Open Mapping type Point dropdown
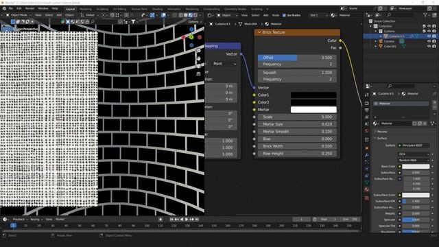The width and height of the screenshot is (439, 247). click(x=224, y=64)
